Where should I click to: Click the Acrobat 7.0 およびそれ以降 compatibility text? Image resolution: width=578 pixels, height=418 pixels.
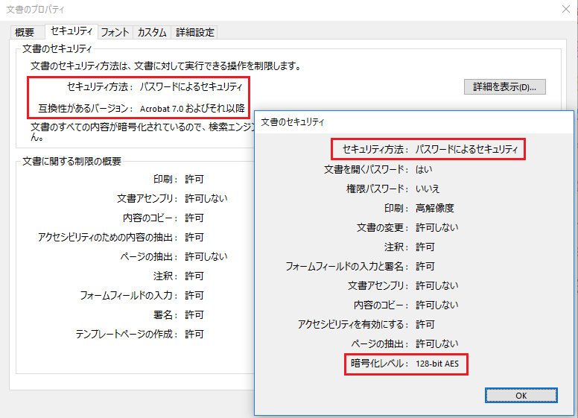click(192, 108)
